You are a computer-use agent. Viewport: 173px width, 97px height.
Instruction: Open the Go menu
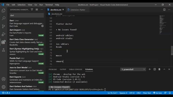coord(36,5)
